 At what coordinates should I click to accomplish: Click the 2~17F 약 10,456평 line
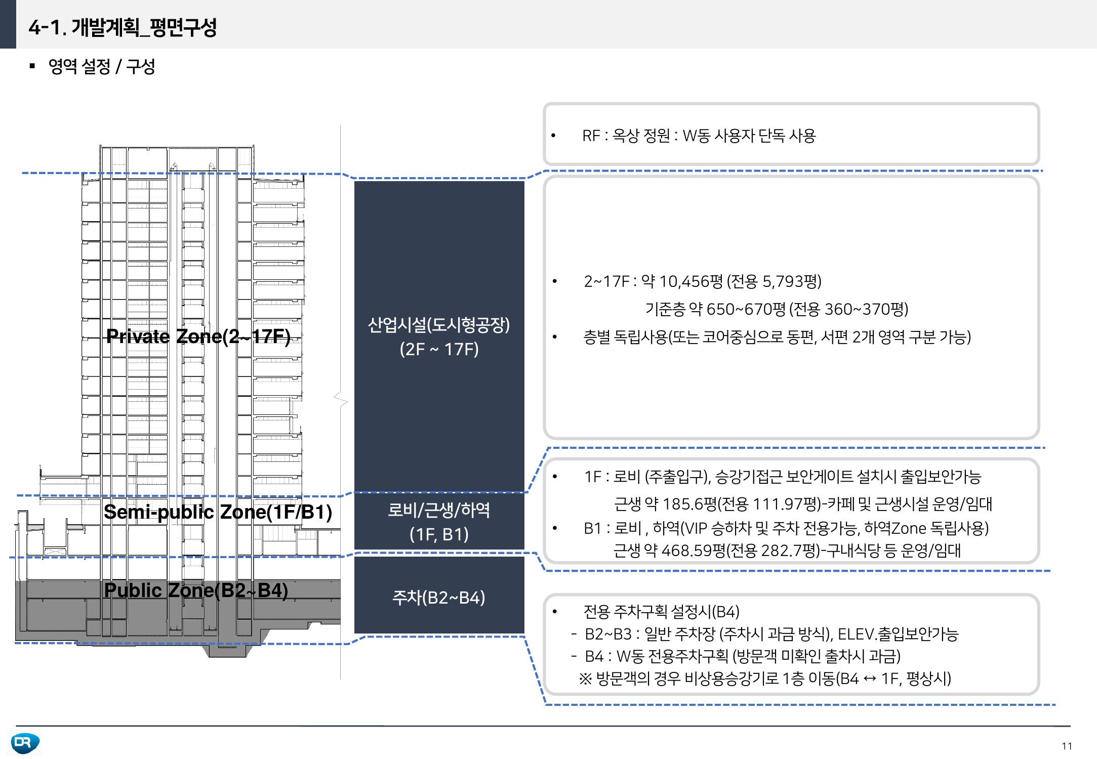tap(703, 281)
